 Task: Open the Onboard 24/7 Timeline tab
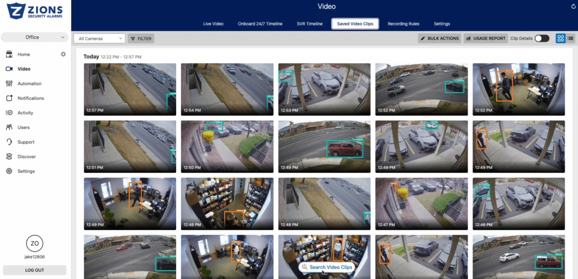click(260, 24)
